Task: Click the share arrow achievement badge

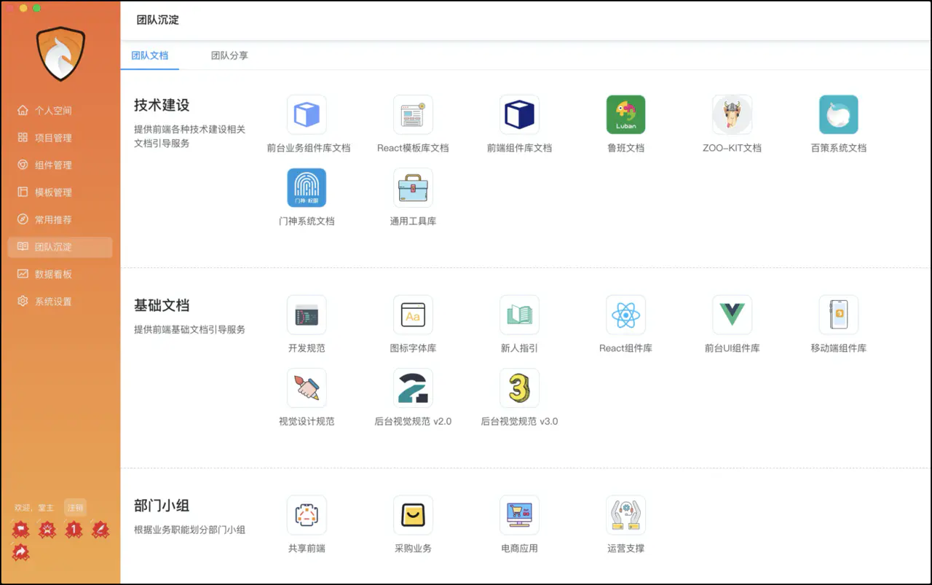Action: (21, 552)
